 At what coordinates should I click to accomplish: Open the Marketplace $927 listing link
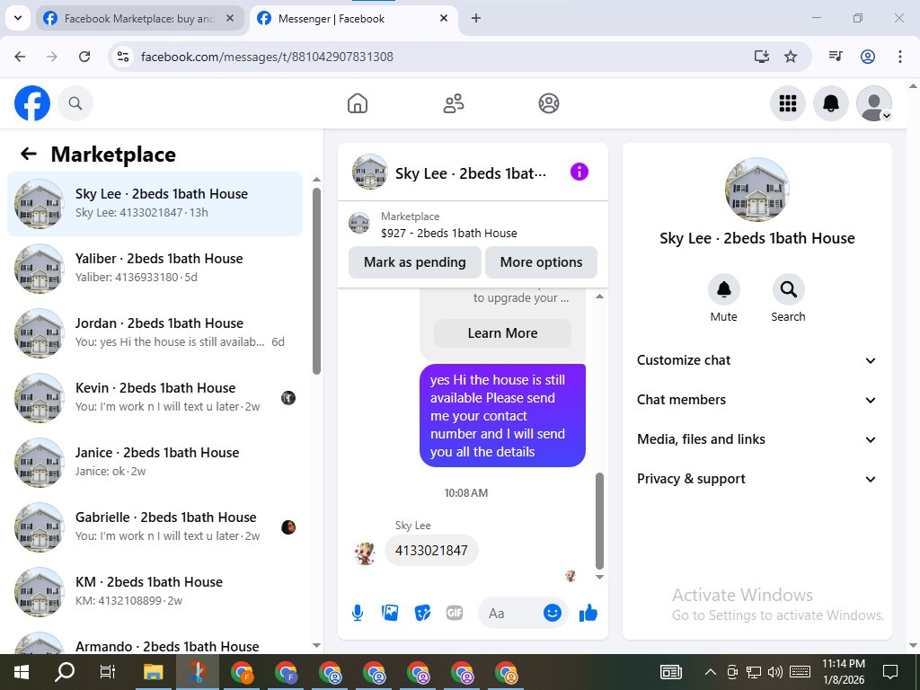pyautogui.click(x=448, y=226)
